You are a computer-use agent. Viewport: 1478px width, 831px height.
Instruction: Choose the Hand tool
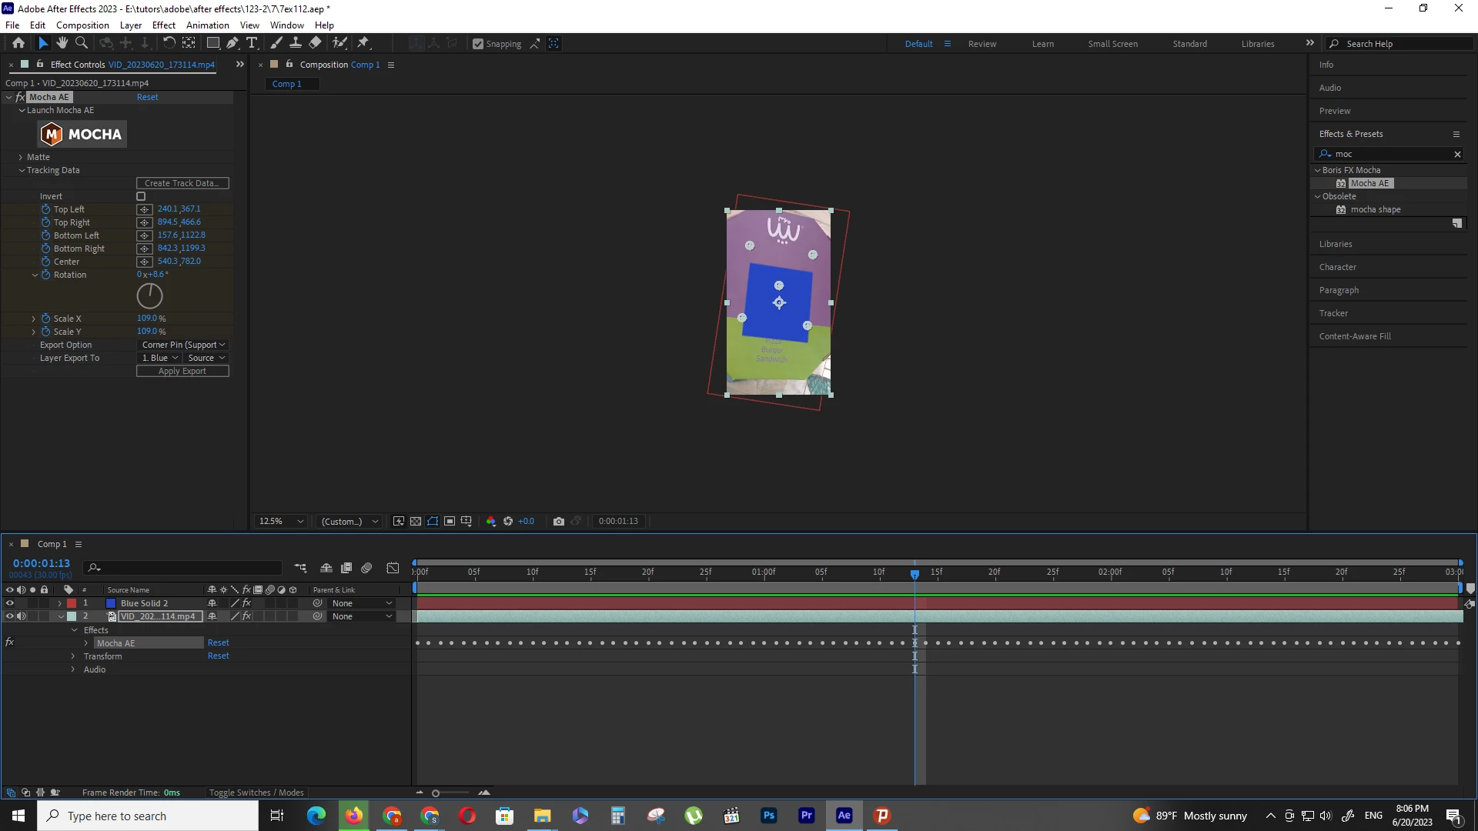point(62,43)
